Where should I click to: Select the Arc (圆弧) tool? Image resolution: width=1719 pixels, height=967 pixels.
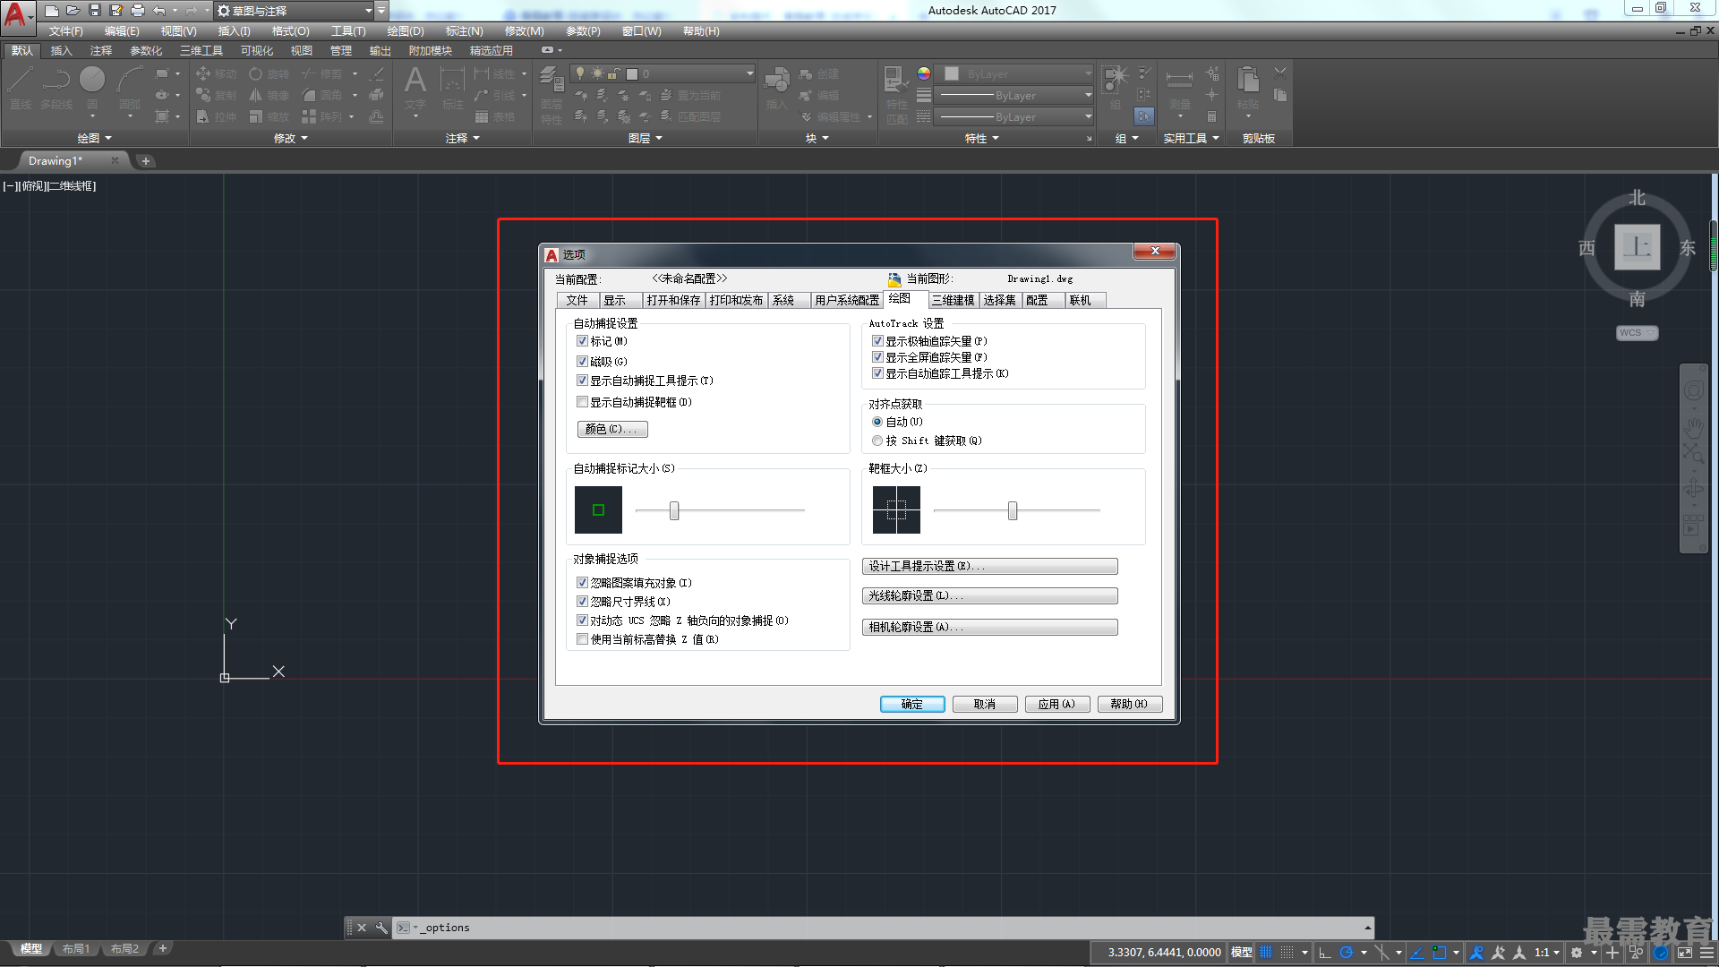click(x=130, y=88)
